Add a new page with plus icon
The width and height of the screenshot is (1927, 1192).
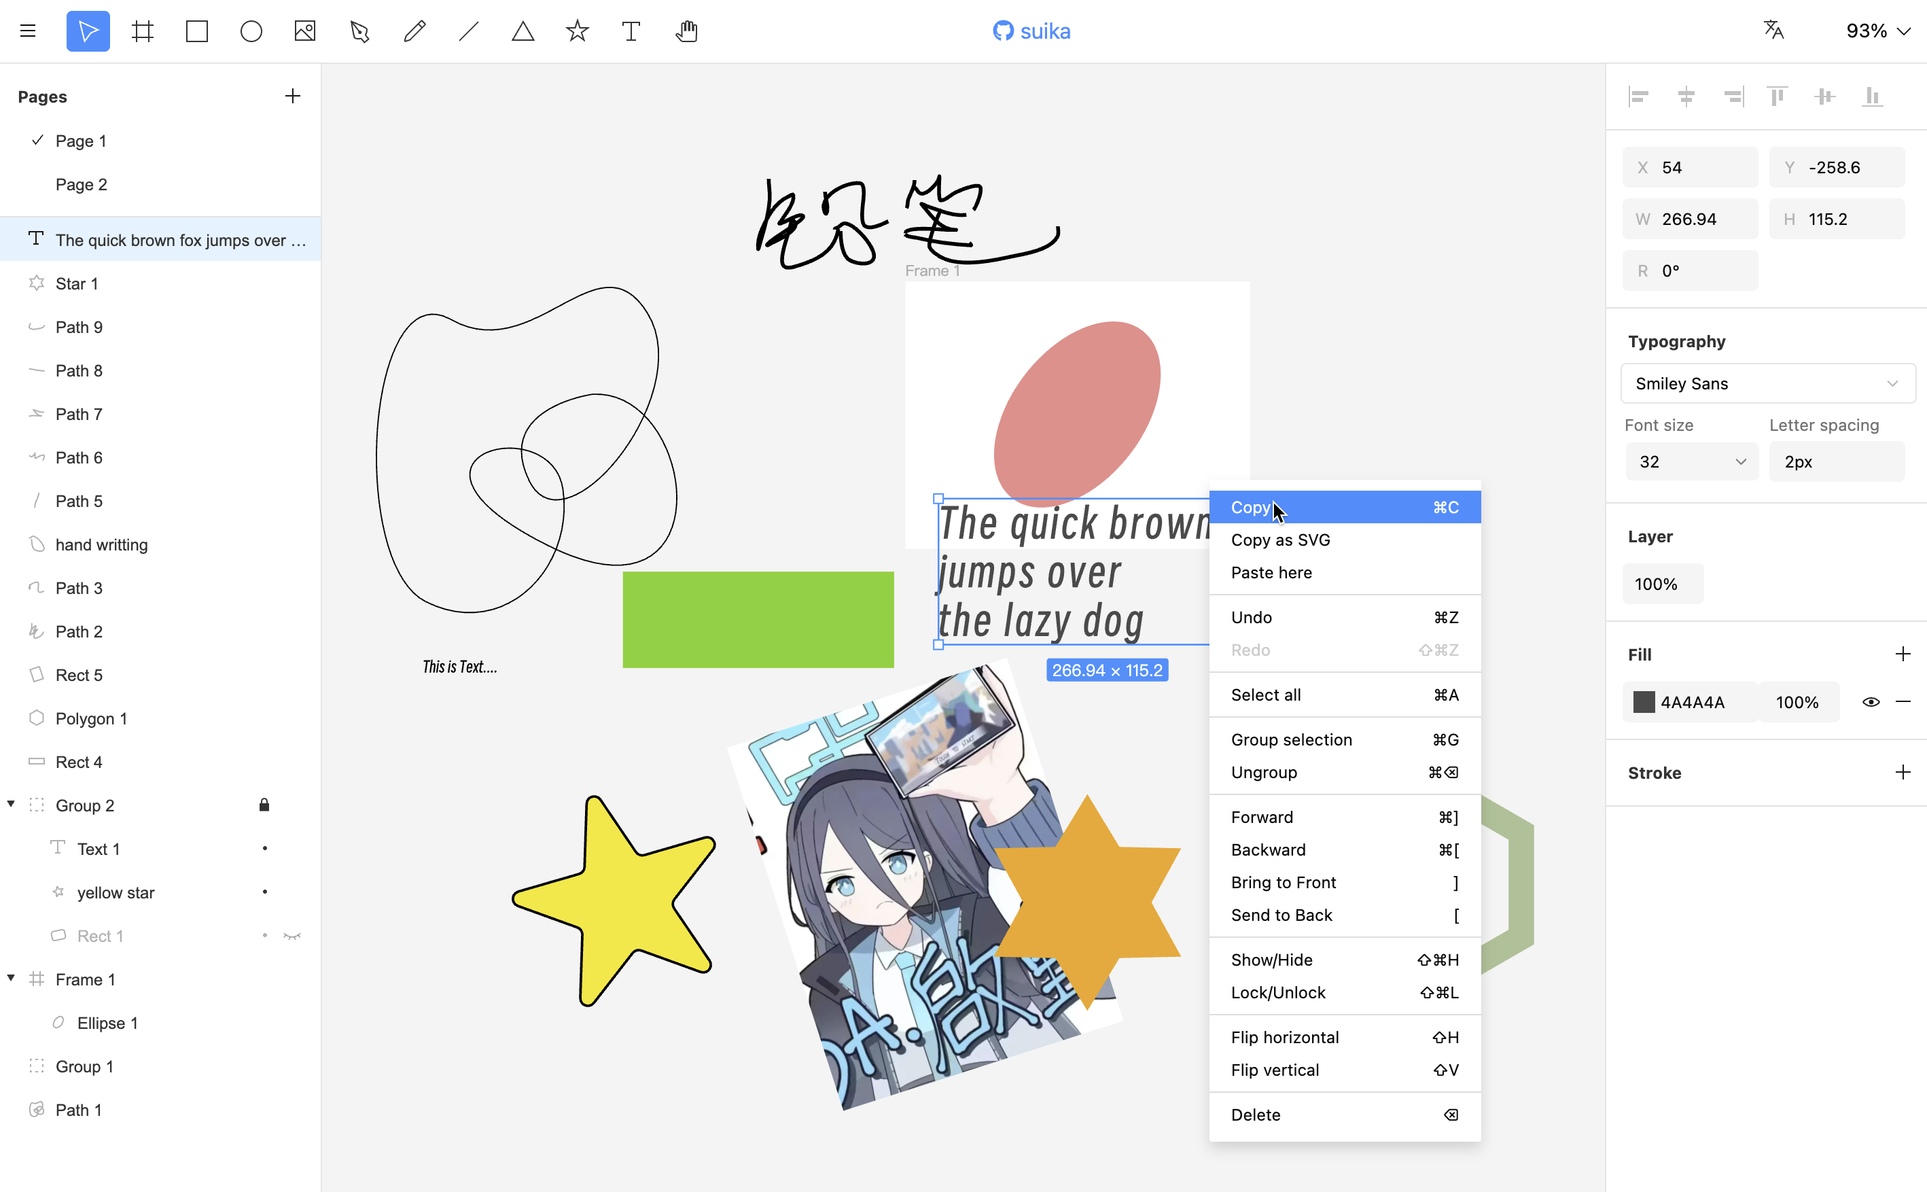coord(292,97)
